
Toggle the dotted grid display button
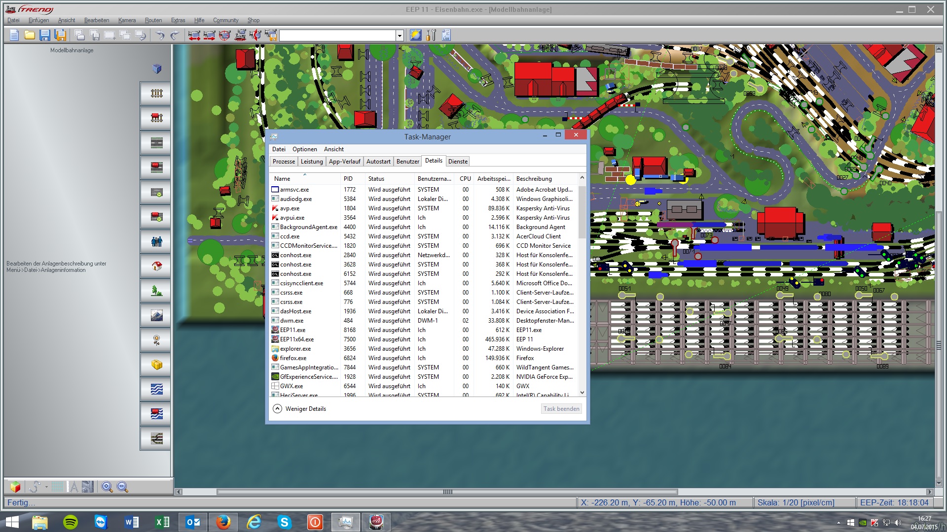coord(57,487)
